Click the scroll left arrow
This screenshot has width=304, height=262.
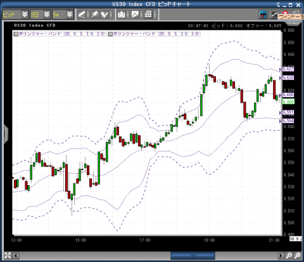16,256
